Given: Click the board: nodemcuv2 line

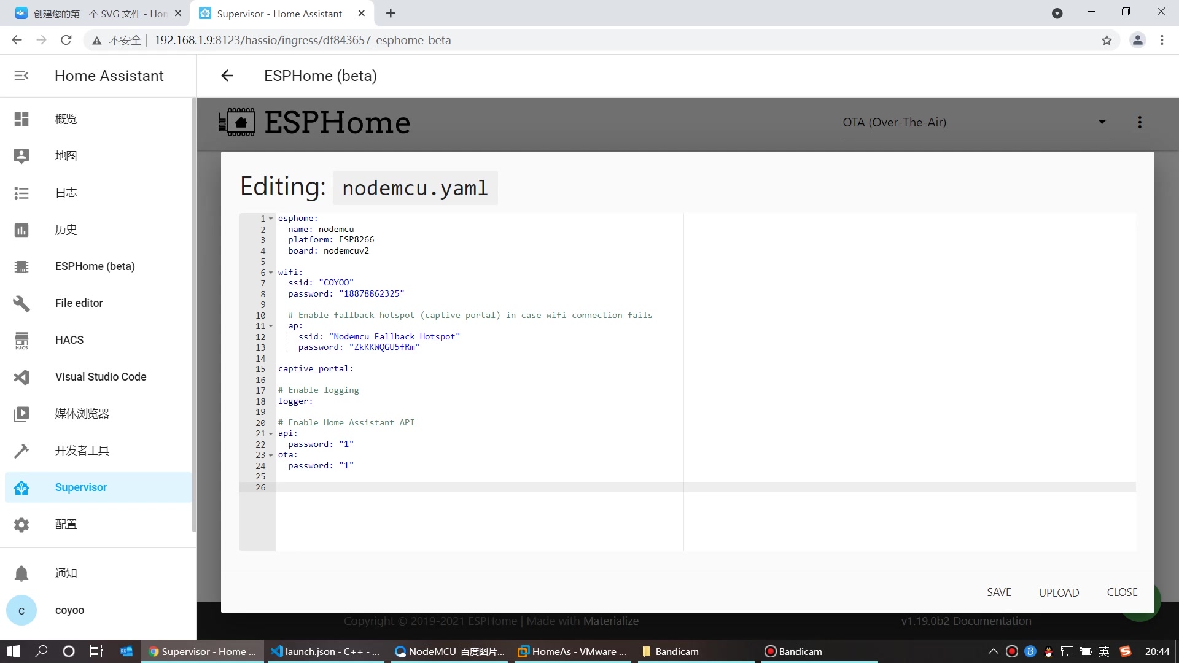Looking at the screenshot, I should pos(329,251).
